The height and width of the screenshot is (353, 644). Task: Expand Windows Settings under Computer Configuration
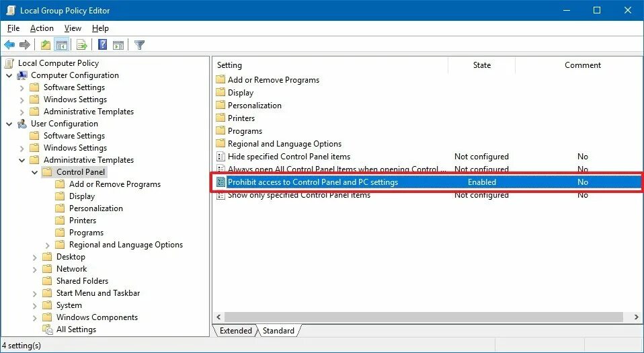(x=22, y=100)
